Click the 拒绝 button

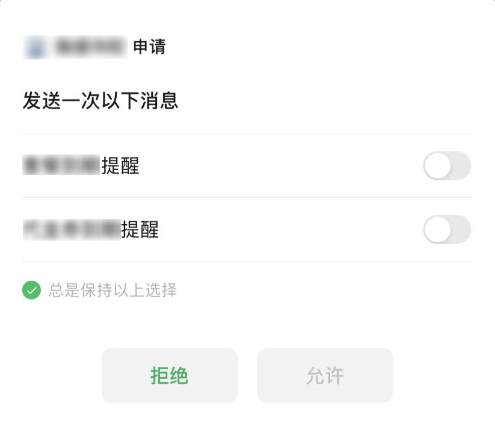(x=170, y=375)
